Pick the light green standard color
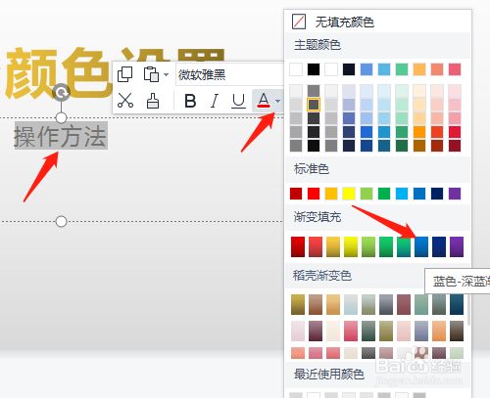Viewport: 490px width, 398px height. (367, 194)
